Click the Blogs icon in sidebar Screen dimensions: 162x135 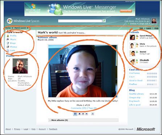tap(8, 43)
